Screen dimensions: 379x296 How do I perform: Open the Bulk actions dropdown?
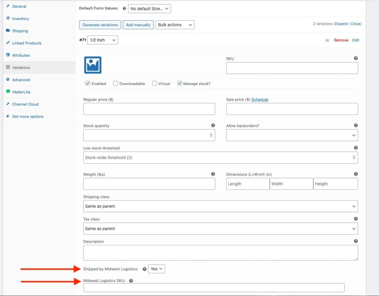tap(175, 24)
